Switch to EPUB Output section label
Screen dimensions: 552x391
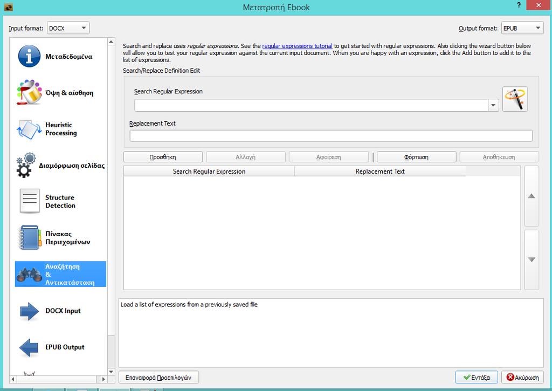[x=65, y=347]
